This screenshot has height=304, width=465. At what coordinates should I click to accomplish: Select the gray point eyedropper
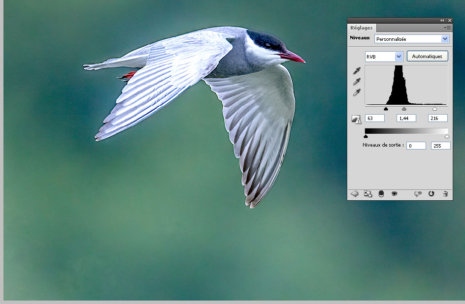coord(357,81)
